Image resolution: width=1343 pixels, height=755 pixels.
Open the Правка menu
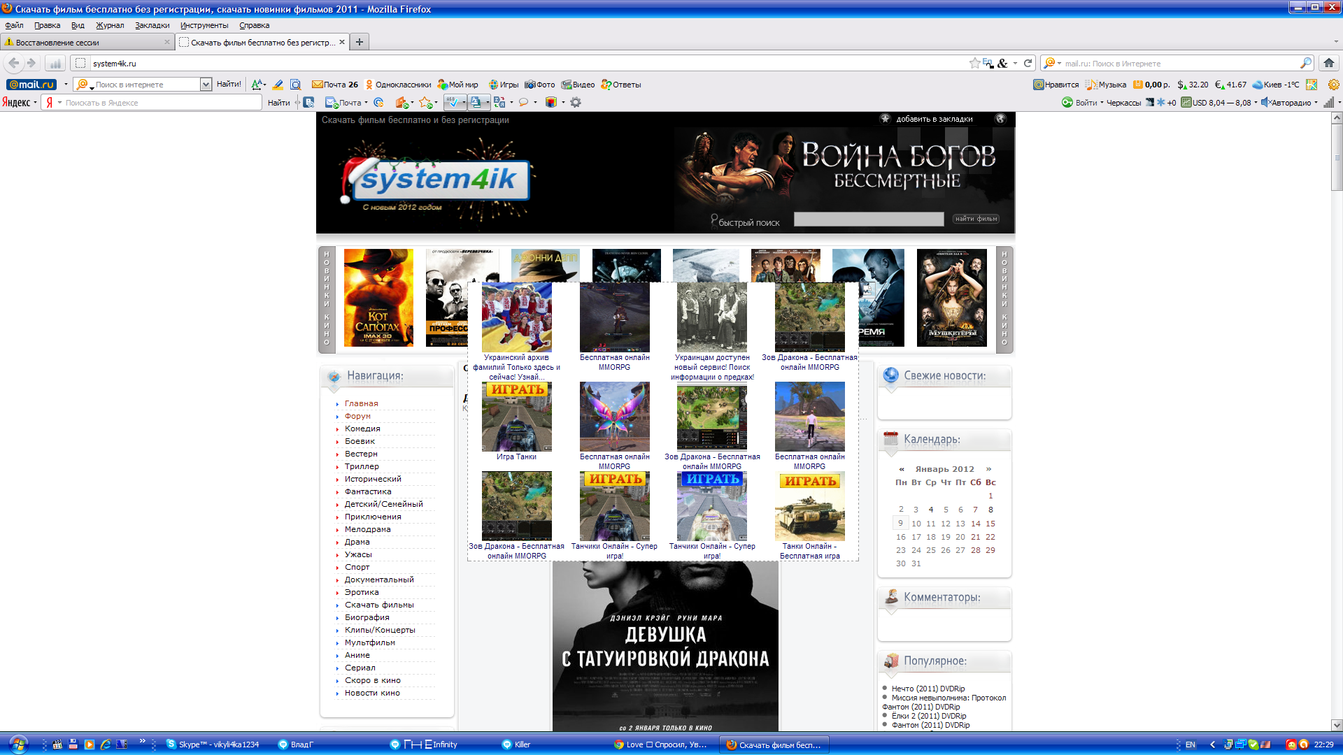pos(47,25)
